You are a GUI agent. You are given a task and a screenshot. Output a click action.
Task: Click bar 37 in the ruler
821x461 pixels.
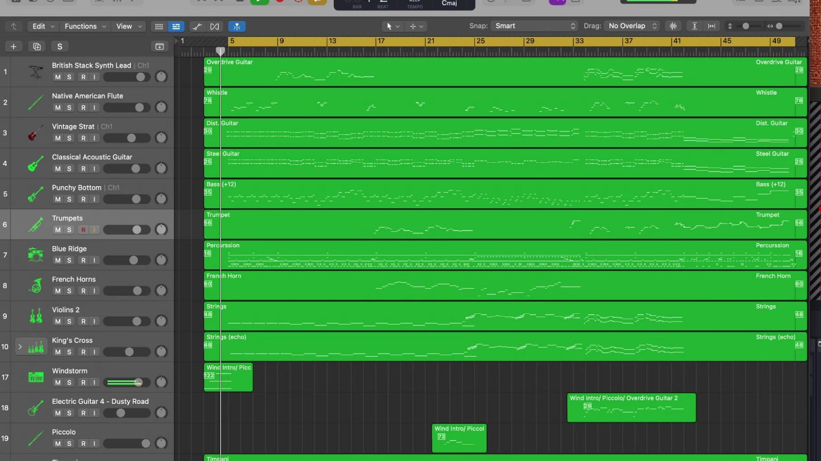pyautogui.click(x=629, y=41)
